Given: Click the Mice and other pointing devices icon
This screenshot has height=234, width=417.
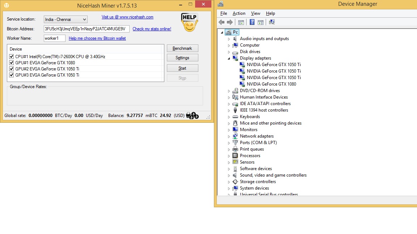Looking at the screenshot, I should click(x=235, y=123).
